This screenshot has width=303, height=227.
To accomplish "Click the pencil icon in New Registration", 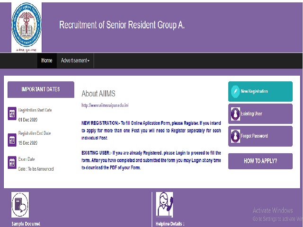I will 235,91.
